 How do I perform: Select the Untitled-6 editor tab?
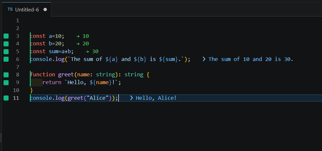pos(27,9)
